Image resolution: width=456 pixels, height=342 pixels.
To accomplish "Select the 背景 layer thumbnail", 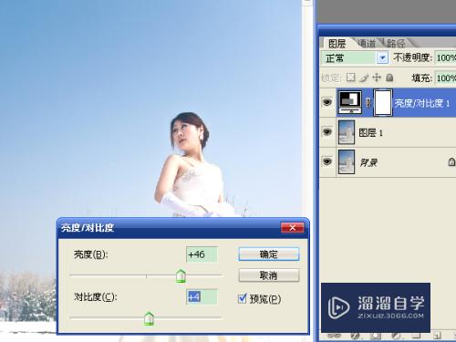I will click(347, 161).
